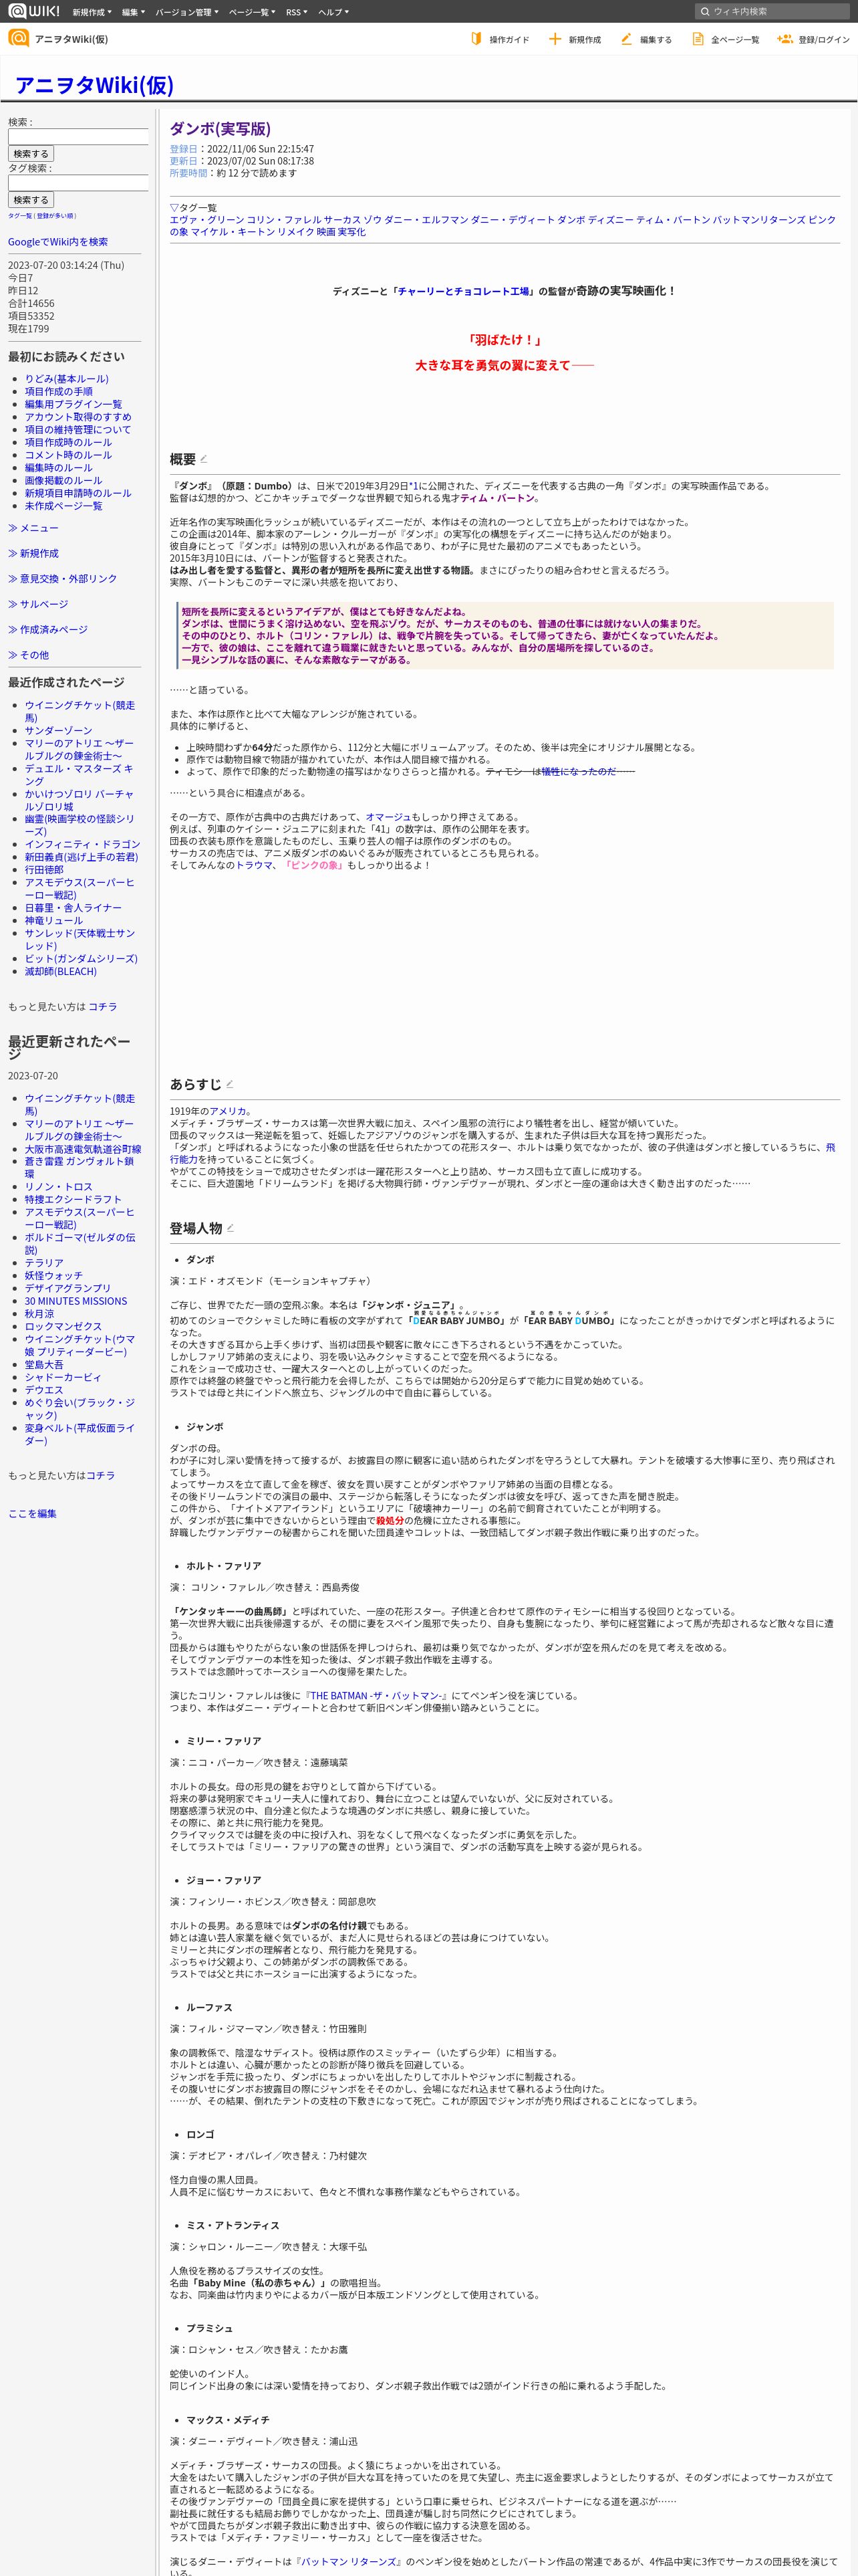This screenshot has height=2576, width=858.
Task: Click the edit pencil next to 登場人物 heading
Action: pyautogui.click(x=230, y=1228)
